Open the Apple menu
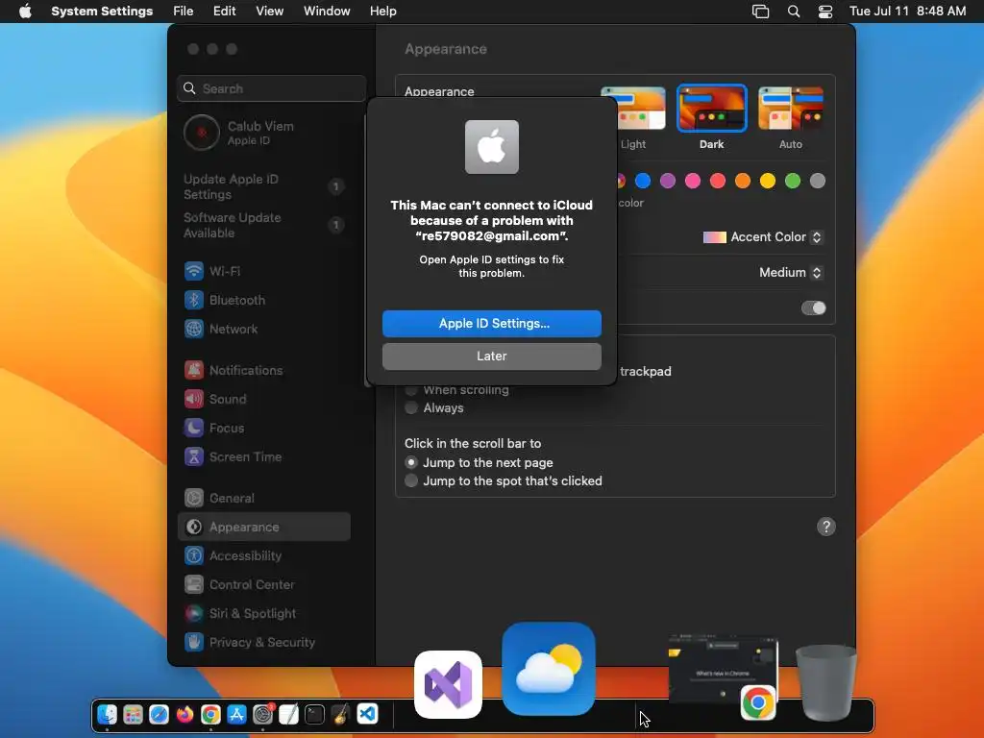This screenshot has width=984, height=738. pyautogui.click(x=25, y=12)
